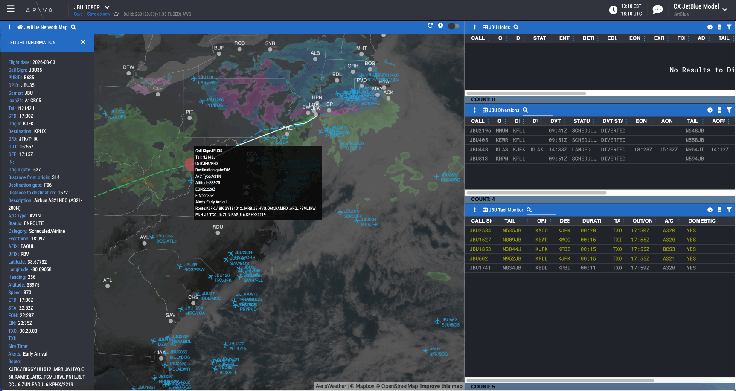
Task: Click clock icon in JBU Taxi Monitor
Action: [x=710, y=210]
